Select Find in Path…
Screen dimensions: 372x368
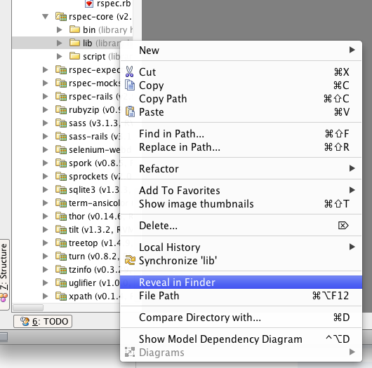point(241,134)
